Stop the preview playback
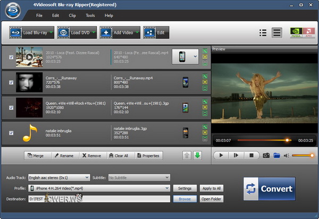 (x=253, y=156)
